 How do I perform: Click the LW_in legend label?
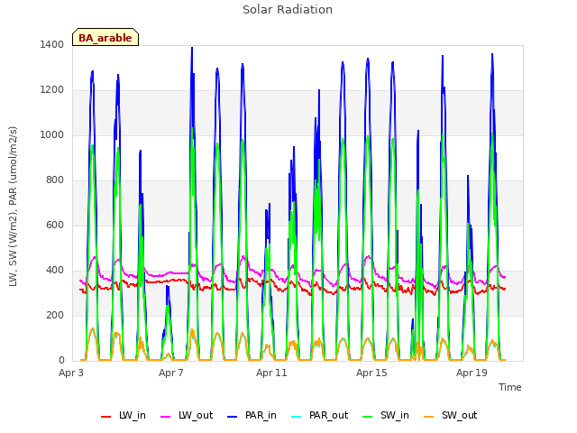133,415
